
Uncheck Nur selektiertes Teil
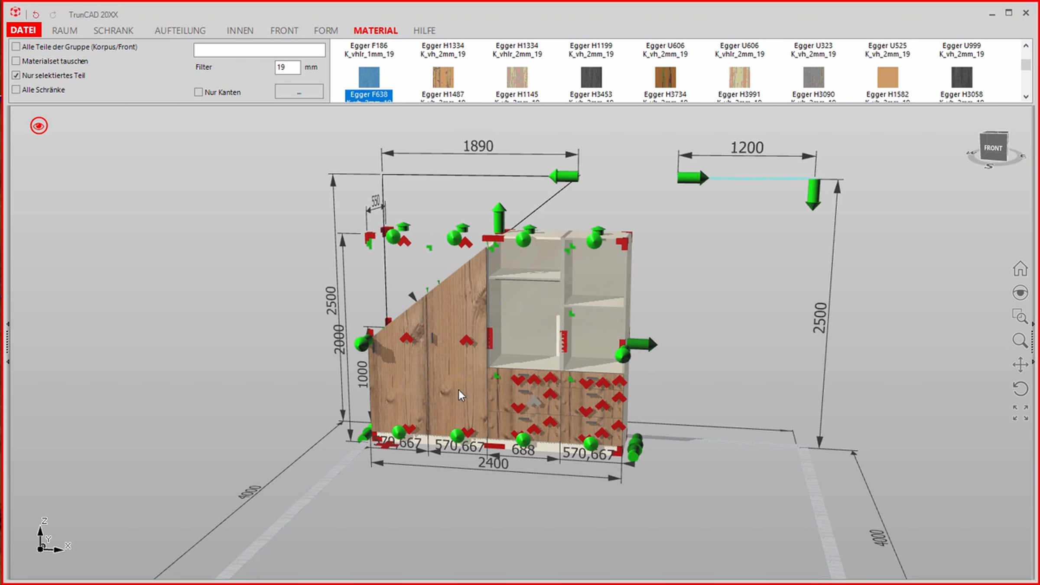pos(16,75)
